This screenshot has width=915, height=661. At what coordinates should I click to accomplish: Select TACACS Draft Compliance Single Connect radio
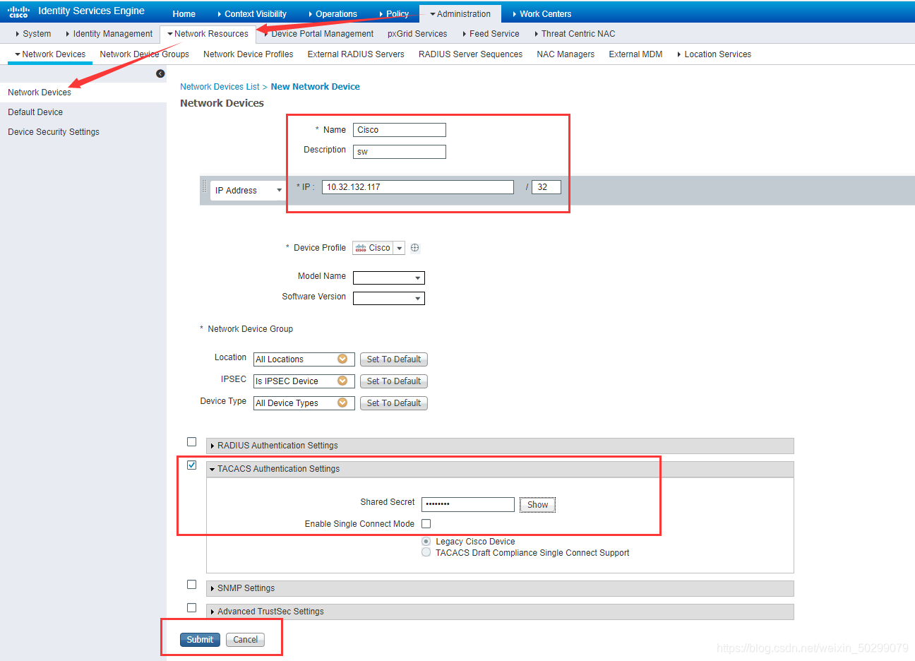pyautogui.click(x=426, y=553)
